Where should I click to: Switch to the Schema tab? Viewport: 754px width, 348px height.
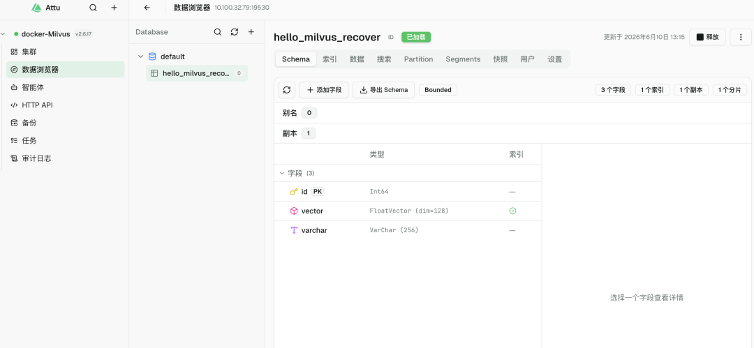click(296, 59)
